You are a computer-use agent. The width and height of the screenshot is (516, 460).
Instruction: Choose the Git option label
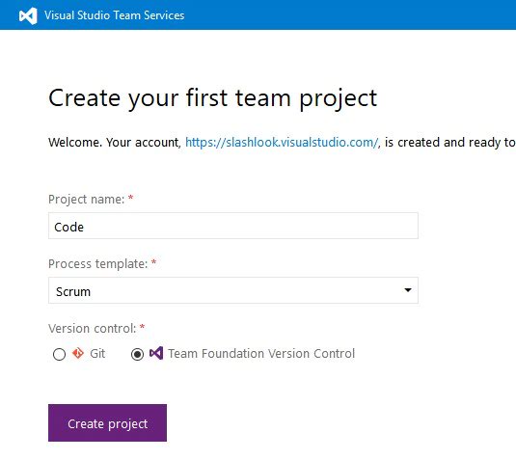pos(97,354)
